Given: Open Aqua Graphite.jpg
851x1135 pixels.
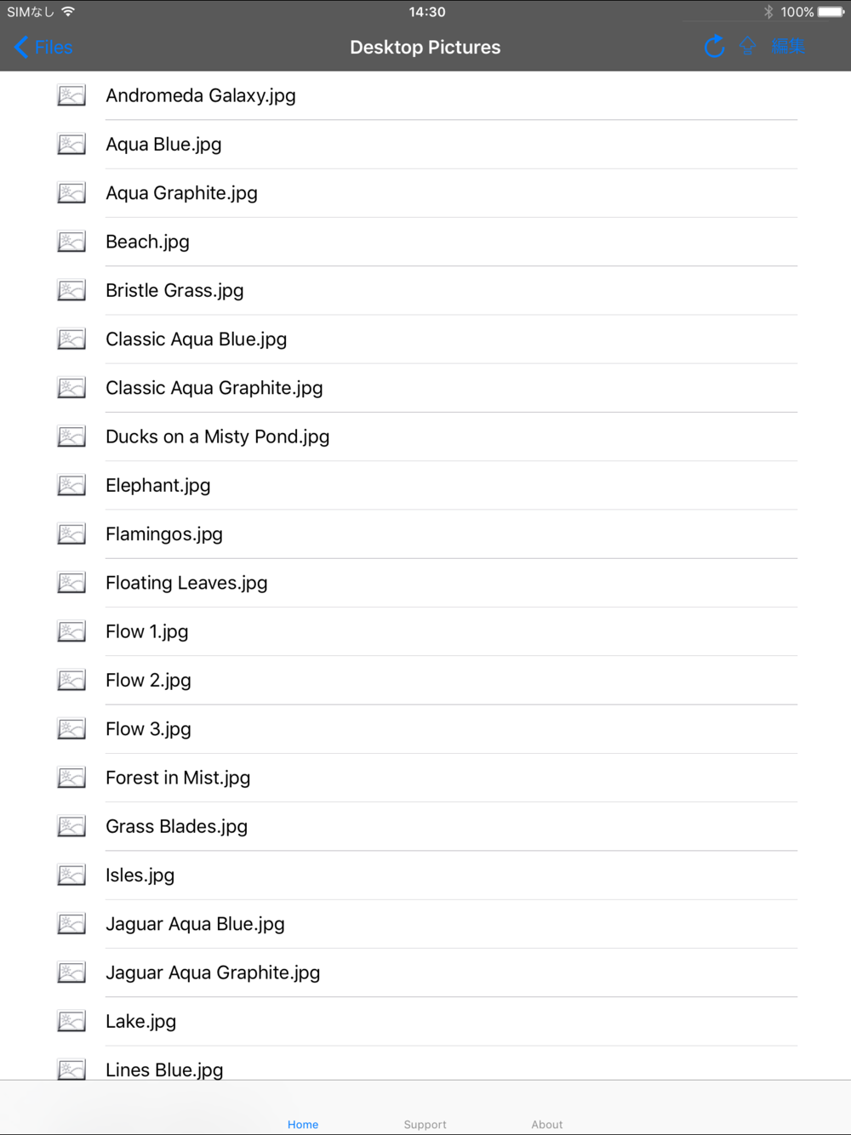Looking at the screenshot, I should pos(425,193).
